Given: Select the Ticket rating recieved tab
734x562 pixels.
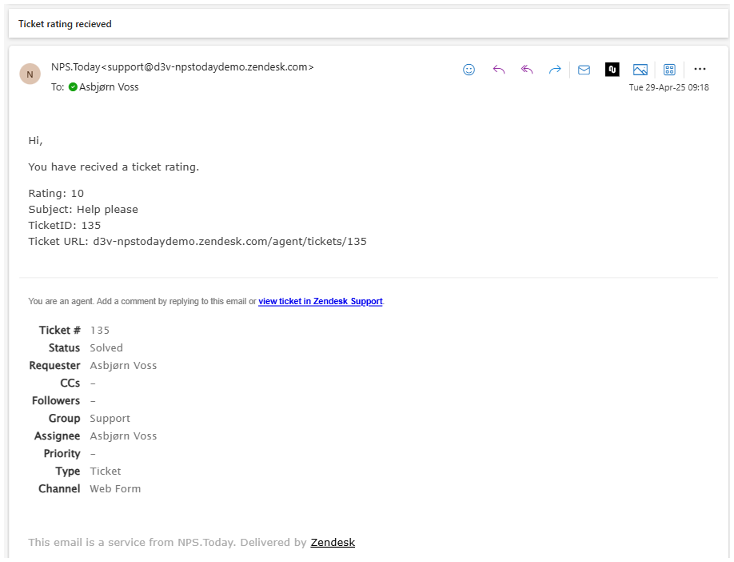Looking at the screenshot, I should (64, 24).
